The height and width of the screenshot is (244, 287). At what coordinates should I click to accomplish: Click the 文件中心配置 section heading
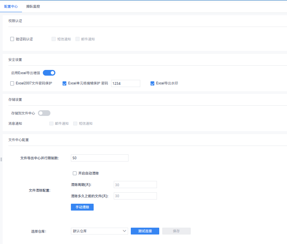tap(19, 140)
